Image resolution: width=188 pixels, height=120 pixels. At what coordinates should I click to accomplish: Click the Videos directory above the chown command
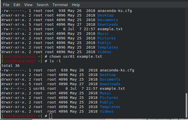[x=104, y=52]
